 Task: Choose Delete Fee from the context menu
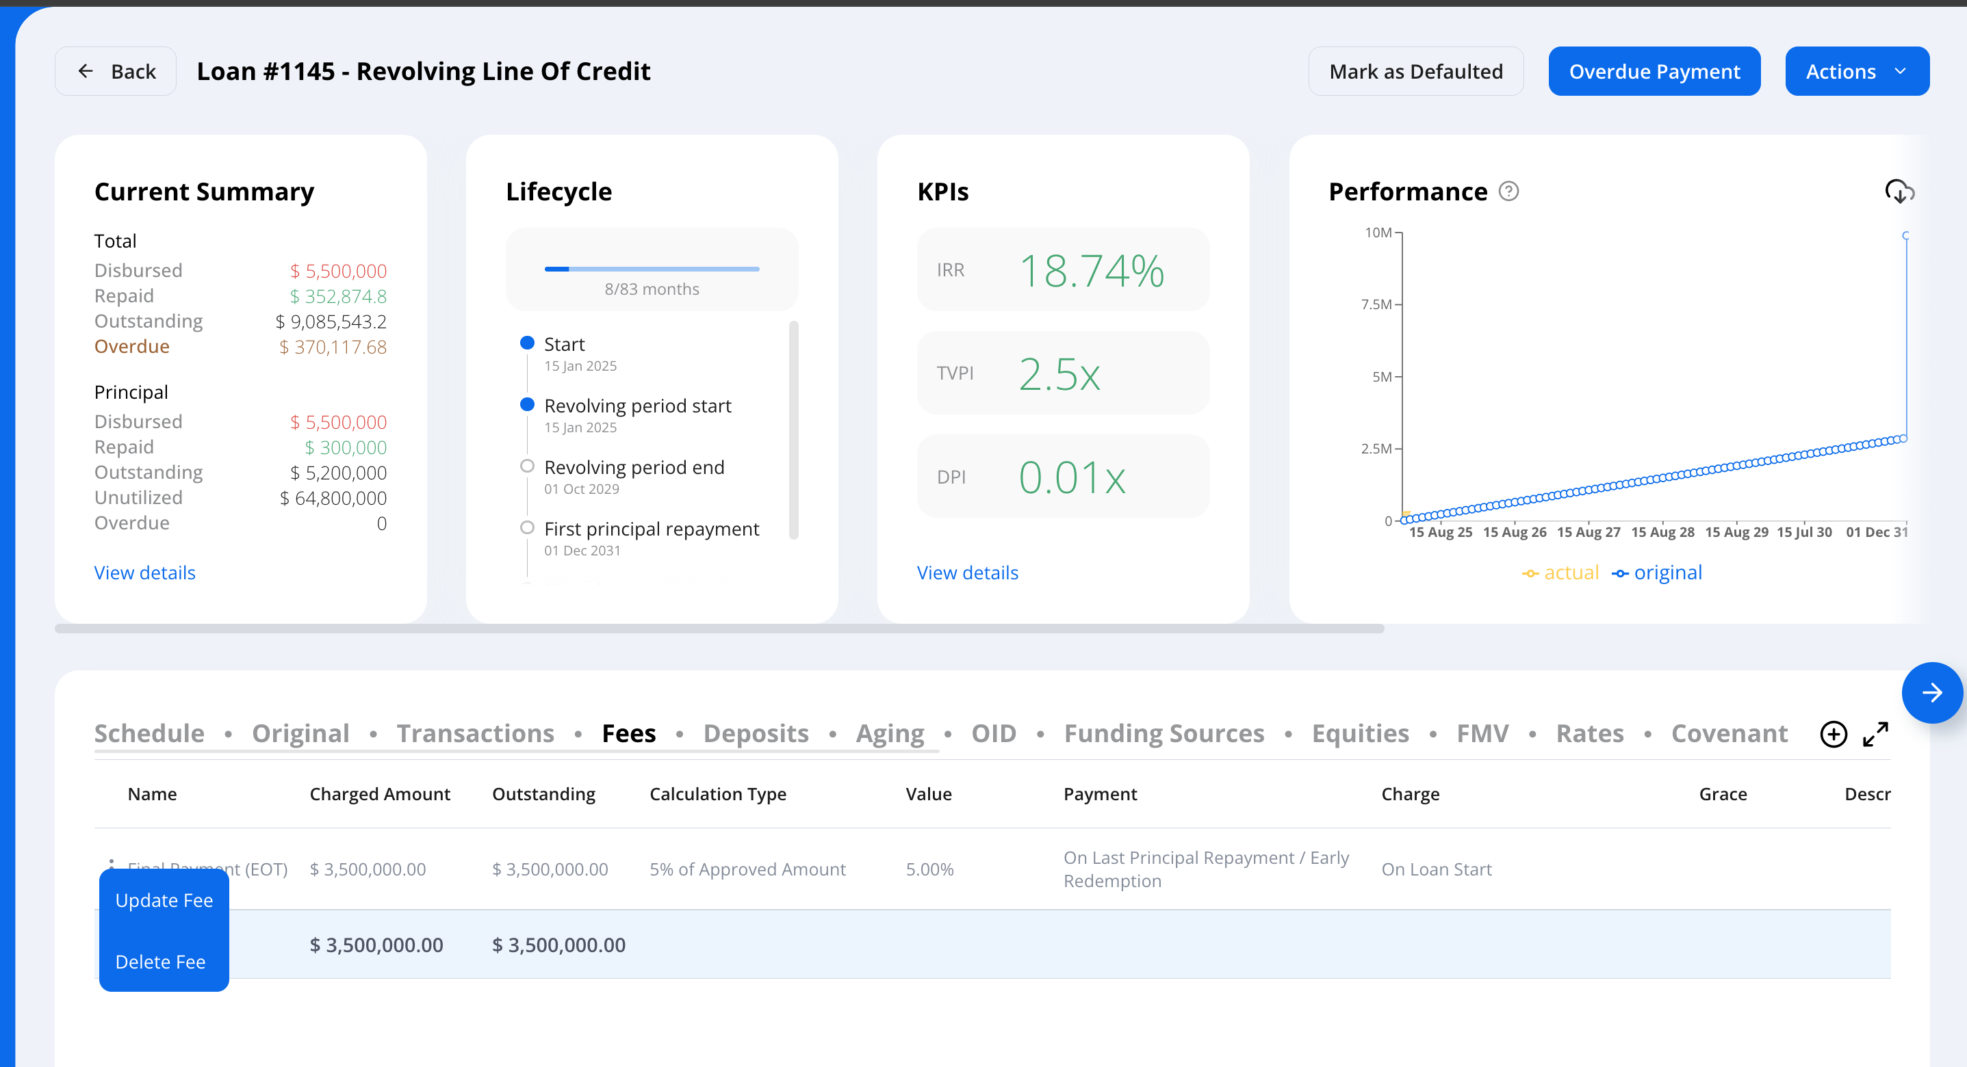coord(160,962)
